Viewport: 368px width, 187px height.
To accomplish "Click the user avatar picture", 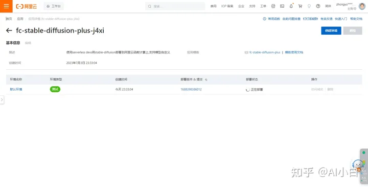I will [362, 6].
